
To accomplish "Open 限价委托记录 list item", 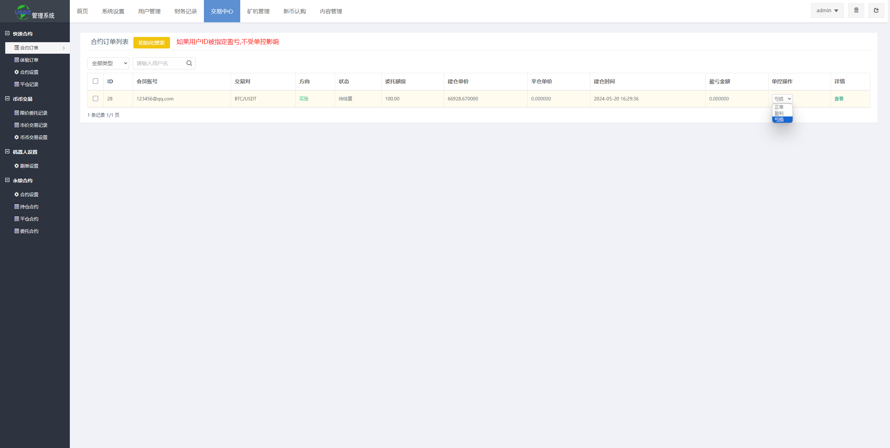I will [34, 113].
